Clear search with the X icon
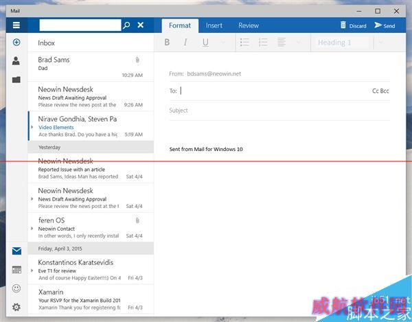This screenshot has height=322, width=412. tap(141, 25)
